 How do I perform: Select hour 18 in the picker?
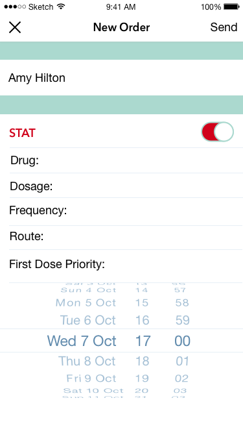143,361
